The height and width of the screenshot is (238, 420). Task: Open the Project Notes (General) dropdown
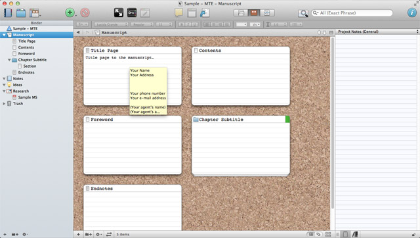pyautogui.click(x=377, y=32)
